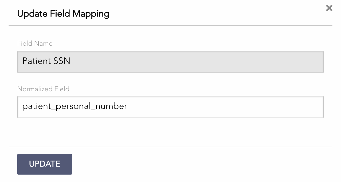Click the Update Field Mapping title
The height and width of the screenshot is (182, 341).
pyautogui.click(x=64, y=13)
